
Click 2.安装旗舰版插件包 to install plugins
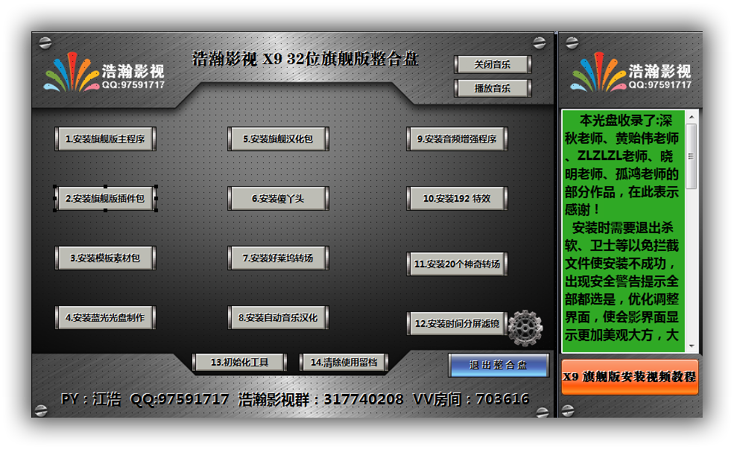105,198
